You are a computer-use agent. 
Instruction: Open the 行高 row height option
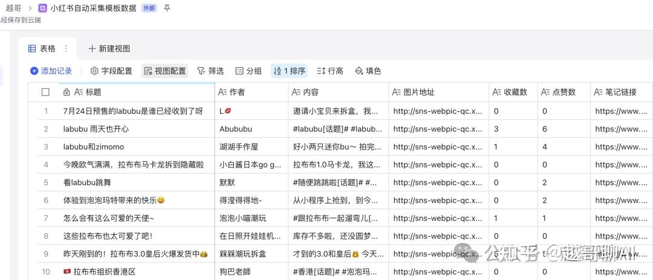pos(330,71)
